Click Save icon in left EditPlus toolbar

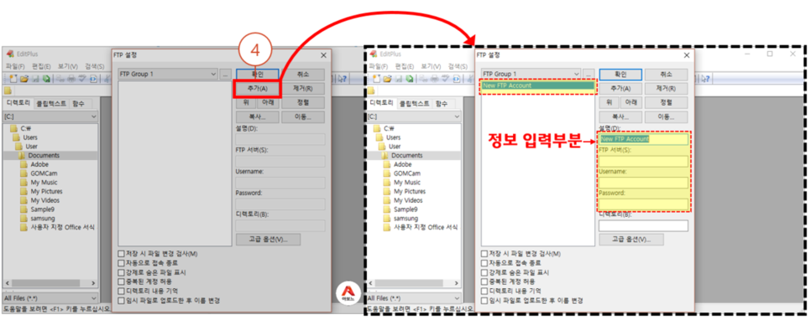[x=35, y=79]
